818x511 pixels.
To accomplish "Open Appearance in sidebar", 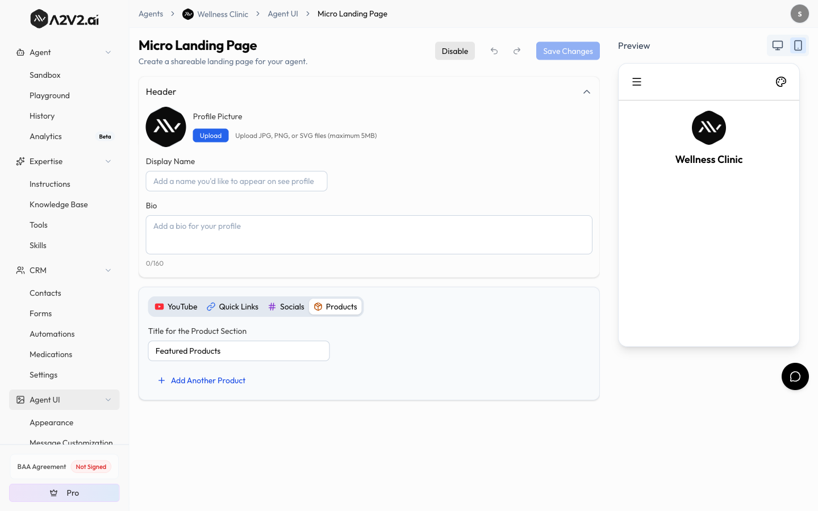I will 51,422.
